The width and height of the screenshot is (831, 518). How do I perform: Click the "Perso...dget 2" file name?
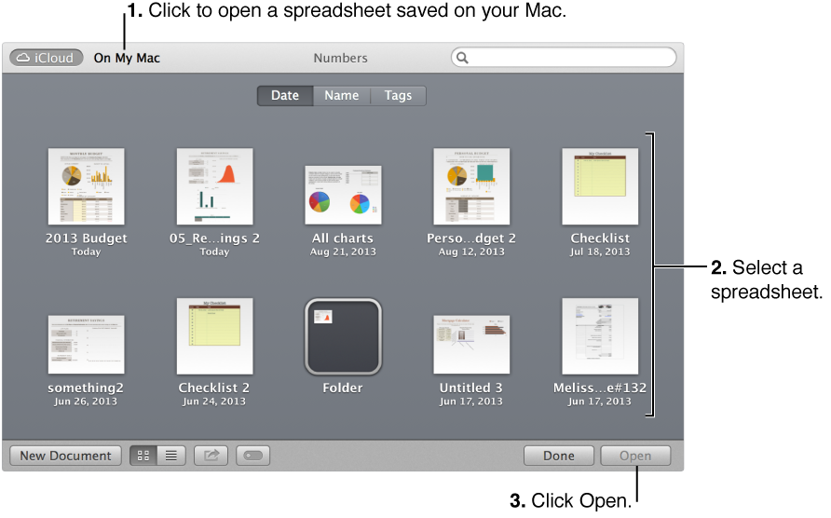tap(471, 239)
